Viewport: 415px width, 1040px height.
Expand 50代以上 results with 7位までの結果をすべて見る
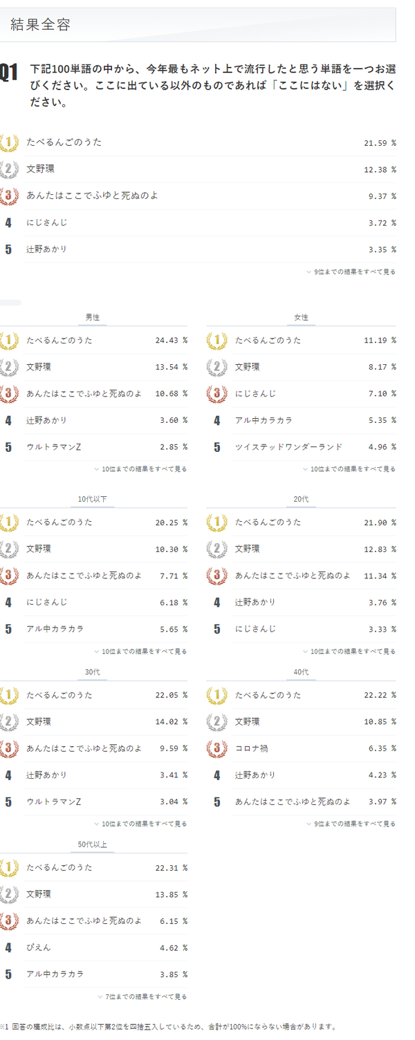(142, 997)
